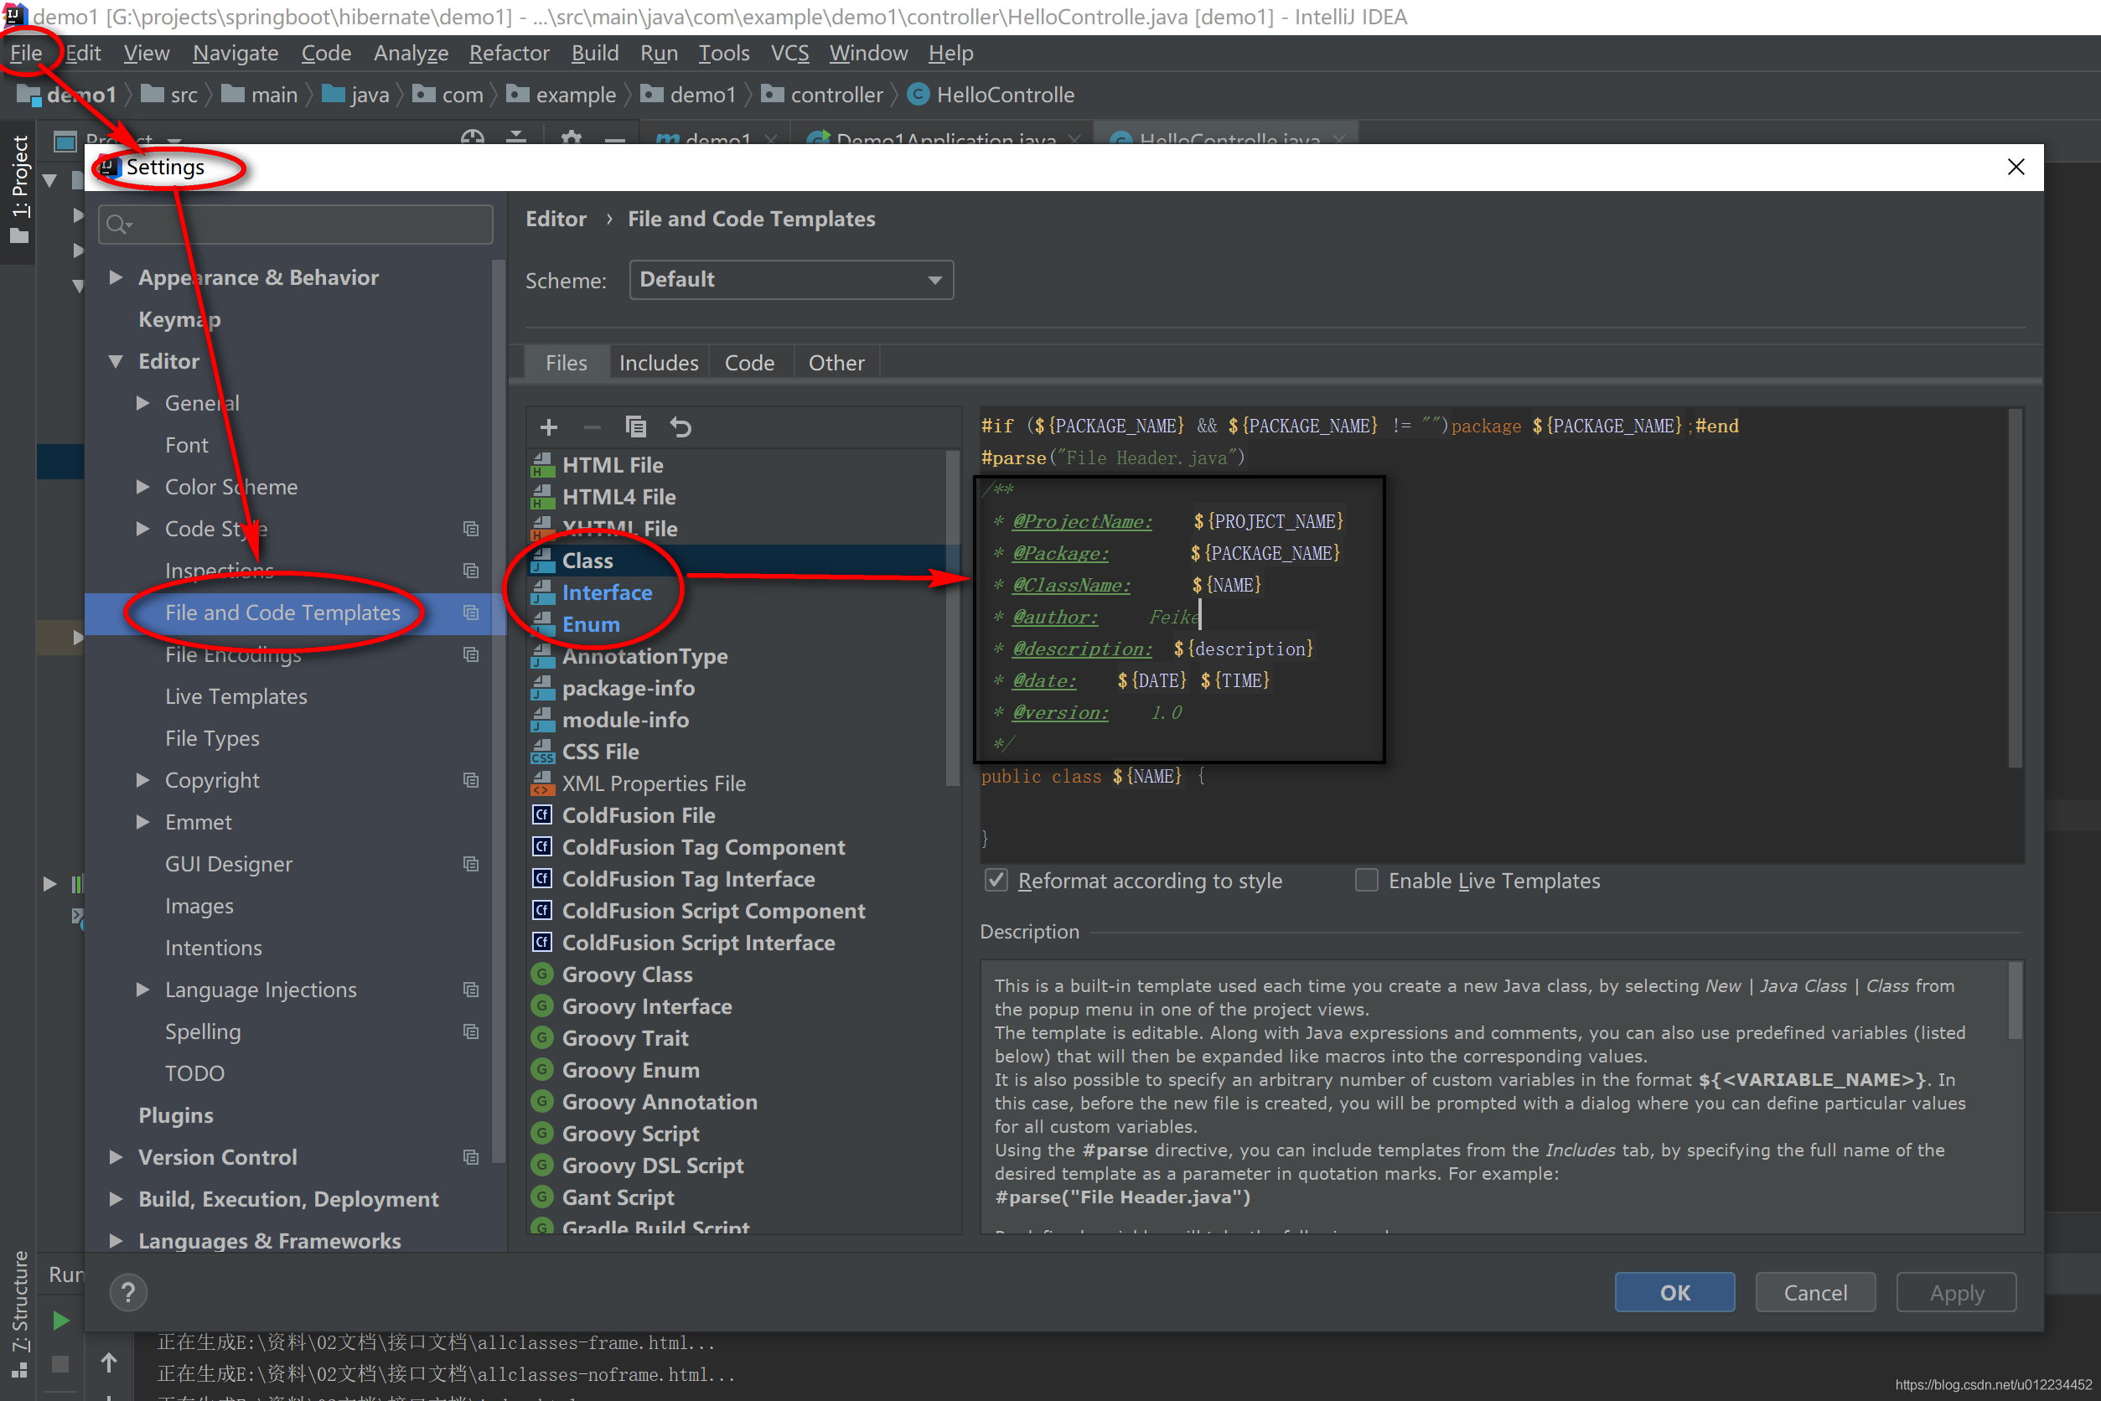2101x1401 pixels.
Task: Expand the Emmet subsection
Action: point(142,822)
